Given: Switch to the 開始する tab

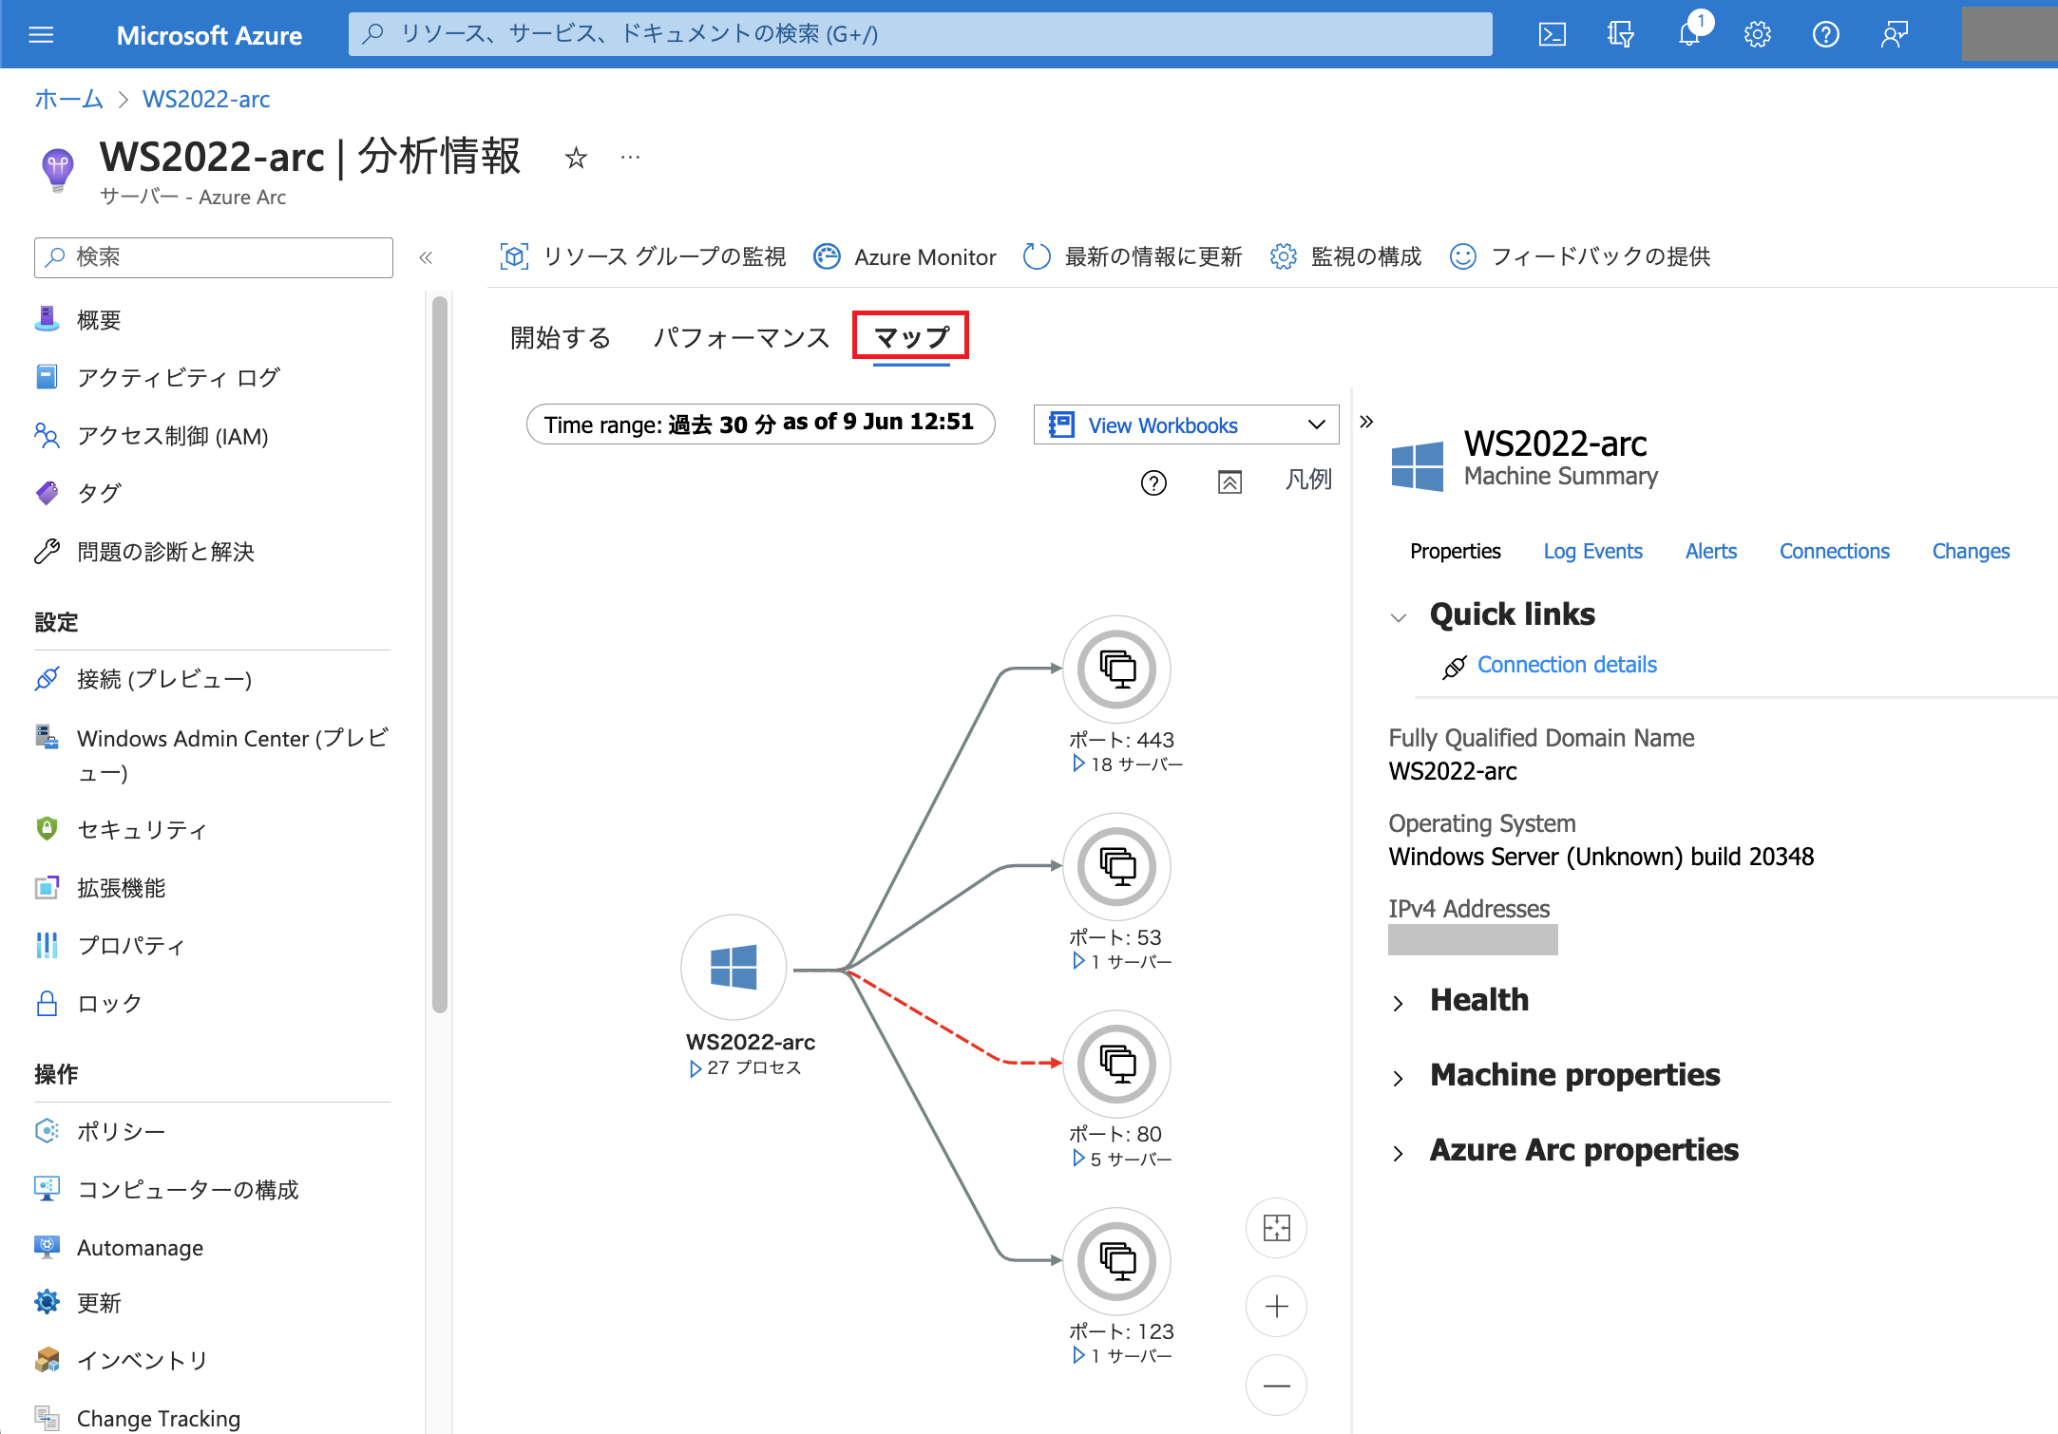Looking at the screenshot, I should 560,338.
